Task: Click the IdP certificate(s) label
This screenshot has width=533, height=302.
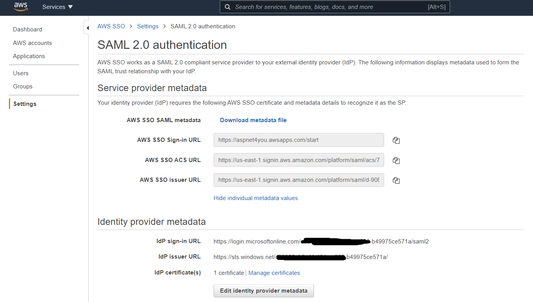Action: [178, 273]
